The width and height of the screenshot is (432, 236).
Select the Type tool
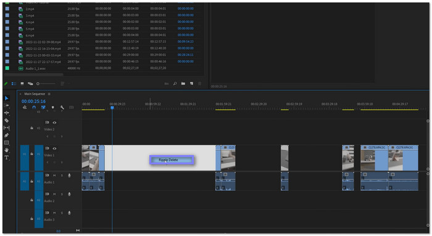point(7,158)
